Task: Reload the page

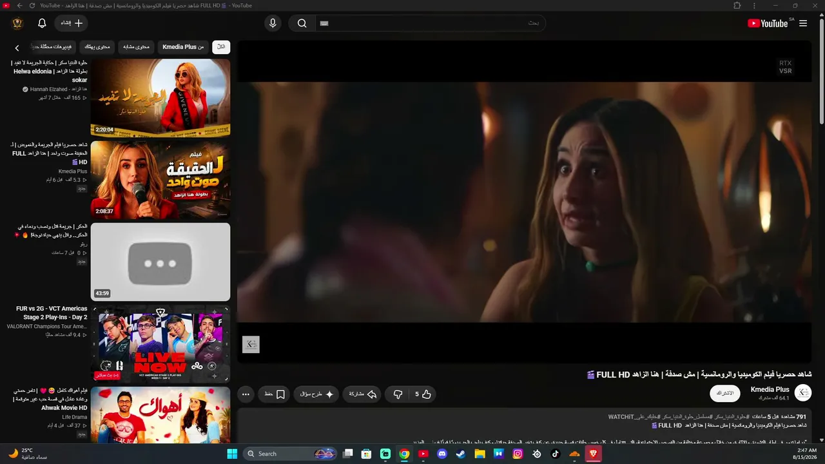Action: tap(32, 6)
